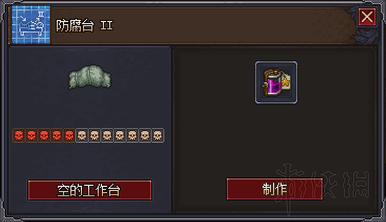Click the second white skull
386x222 pixels.
(x=95, y=135)
